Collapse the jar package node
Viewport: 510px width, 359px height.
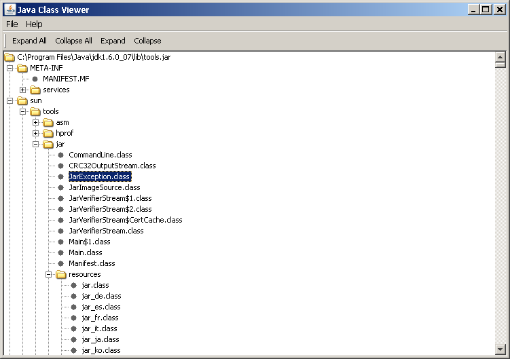pyautogui.click(x=35, y=144)
